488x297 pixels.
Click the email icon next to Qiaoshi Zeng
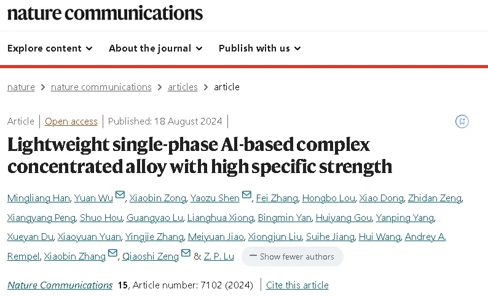pyautogui.click(x=186, y=253)
